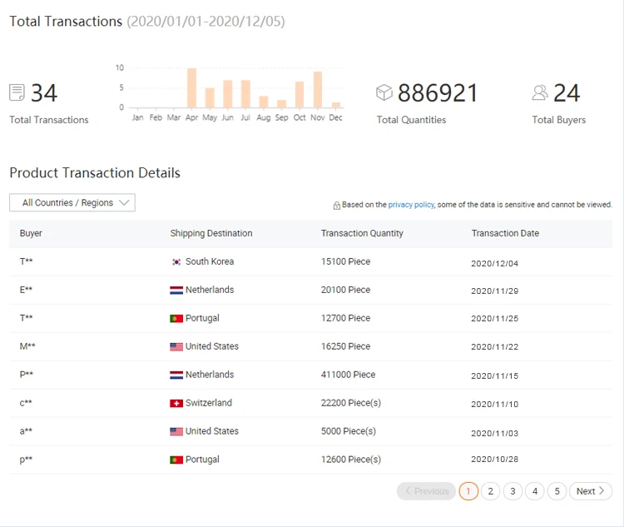The image size is (624, 527).
Task: Click the April bar in the chart
Action: tap(191, 88)
